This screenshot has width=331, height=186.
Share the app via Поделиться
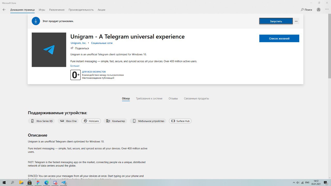80,48
